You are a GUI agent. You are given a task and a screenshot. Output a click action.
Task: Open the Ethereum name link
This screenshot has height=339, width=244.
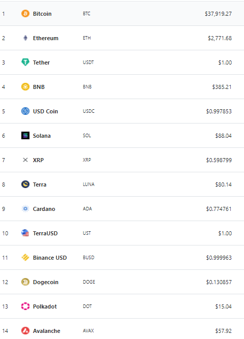[x=46, y=38]
